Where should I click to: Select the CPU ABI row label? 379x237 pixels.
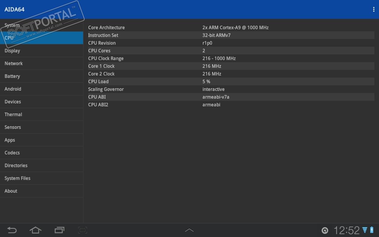[97, 97]
